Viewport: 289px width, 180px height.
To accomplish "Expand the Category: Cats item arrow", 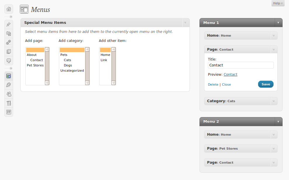I will (x=274, y=101).
